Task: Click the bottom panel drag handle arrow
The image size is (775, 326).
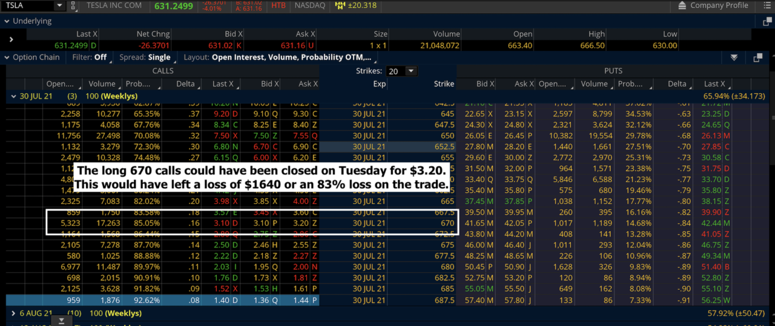Action: [x=61, y=321]
